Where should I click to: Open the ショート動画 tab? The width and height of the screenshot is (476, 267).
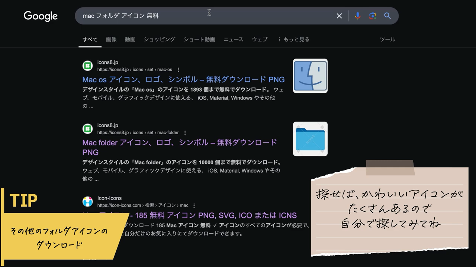click(199, 39)
